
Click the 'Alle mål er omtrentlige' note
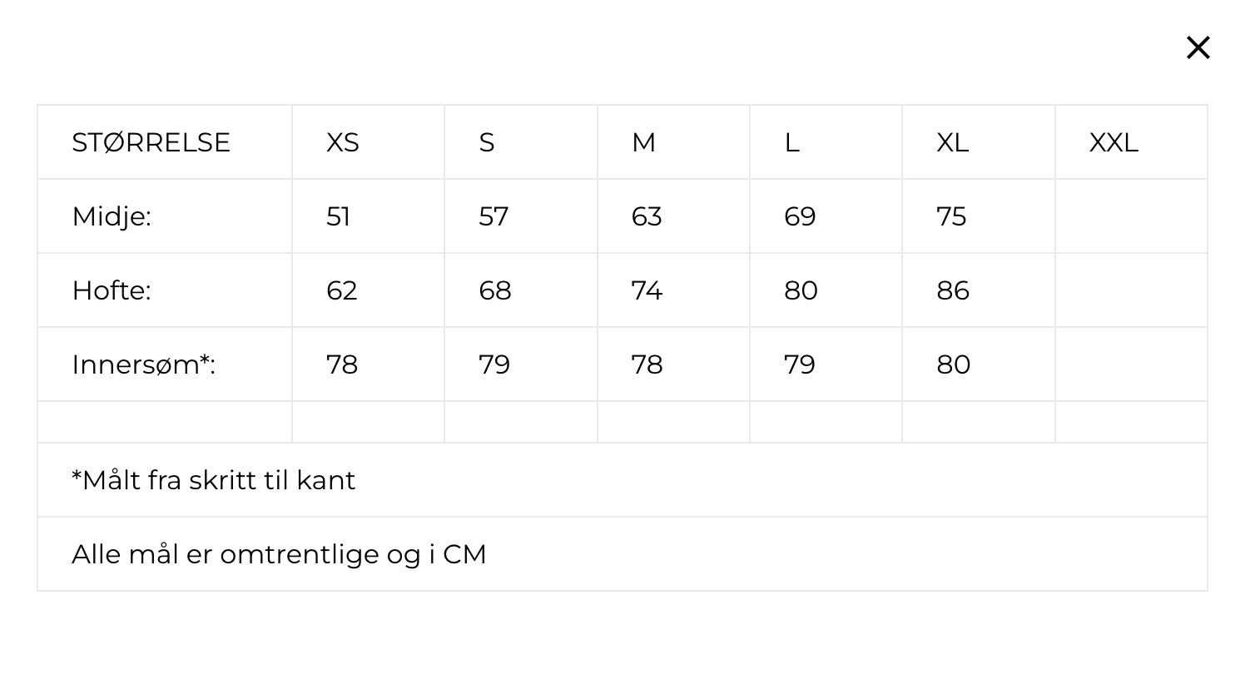tap(279, 554)
